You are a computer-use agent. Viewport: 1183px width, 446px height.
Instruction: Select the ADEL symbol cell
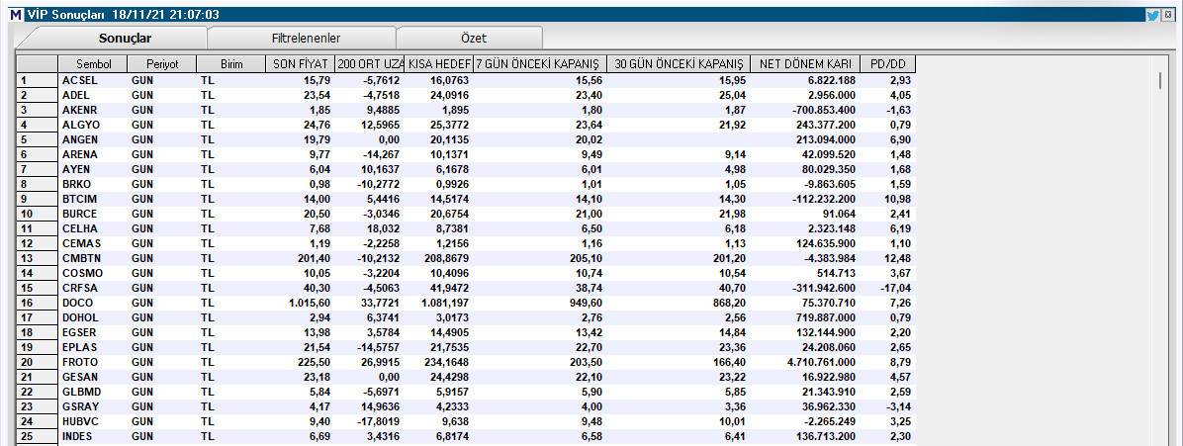pyautogui.click(x=77, y=95)
